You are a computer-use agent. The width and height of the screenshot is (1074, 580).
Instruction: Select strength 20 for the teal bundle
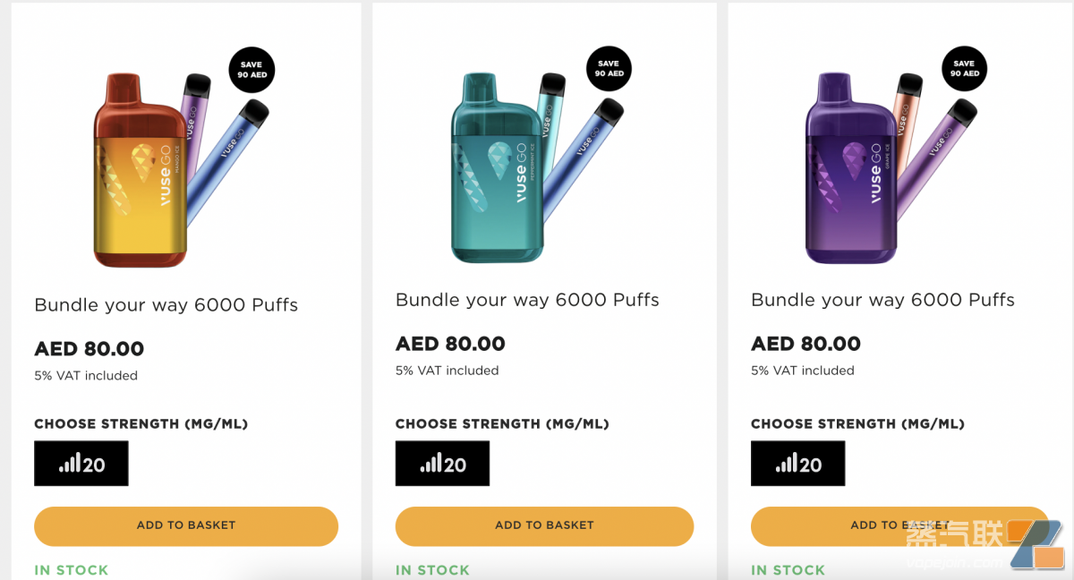point(442,464)
